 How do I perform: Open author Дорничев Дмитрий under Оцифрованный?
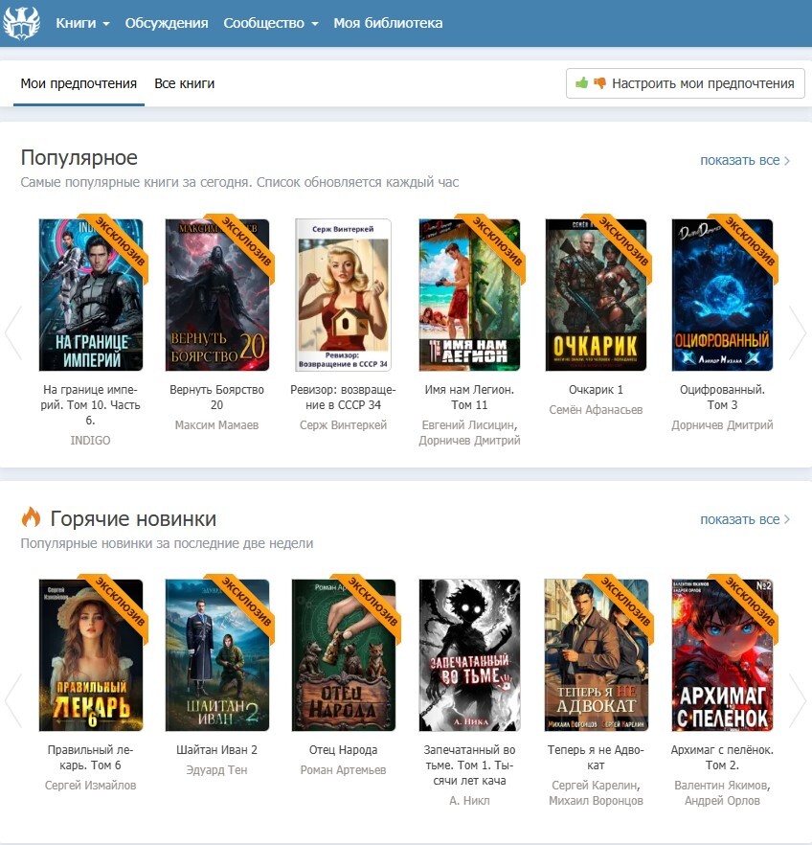point(722,425)
